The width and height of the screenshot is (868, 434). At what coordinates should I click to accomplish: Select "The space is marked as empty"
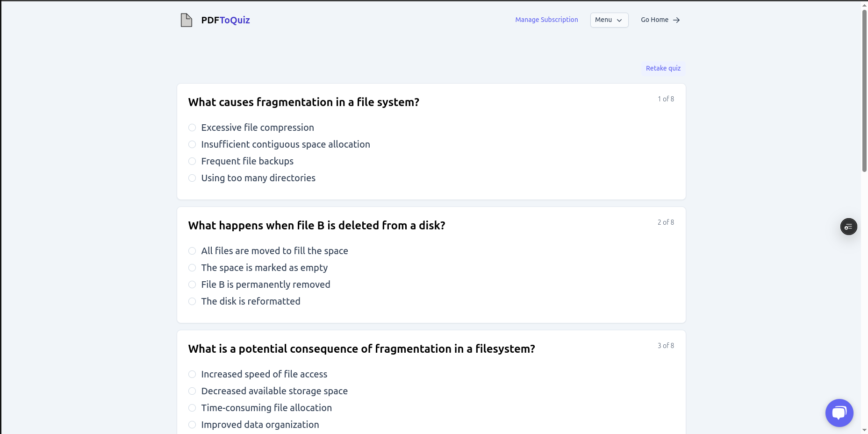[192, 268]
